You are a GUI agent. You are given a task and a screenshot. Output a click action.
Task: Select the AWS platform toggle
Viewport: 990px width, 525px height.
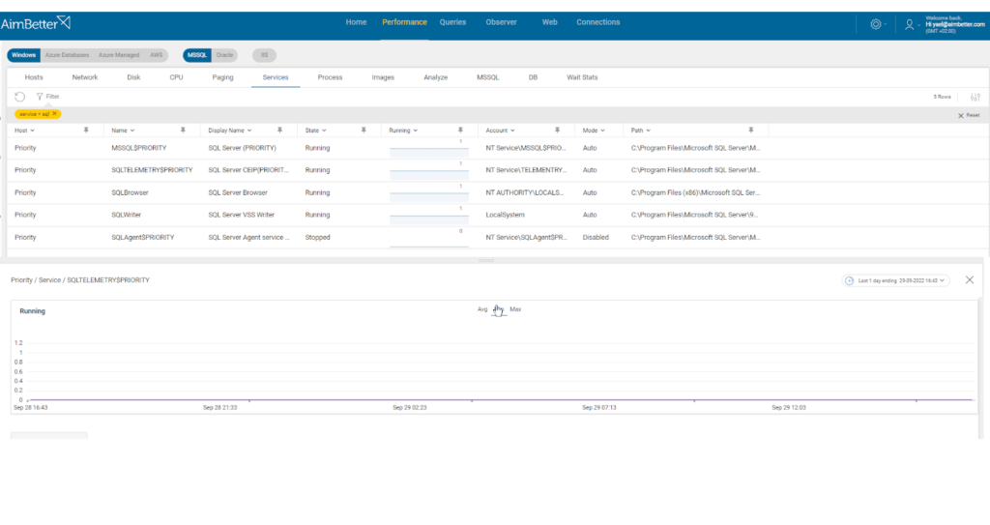click(x=156, y=55)
